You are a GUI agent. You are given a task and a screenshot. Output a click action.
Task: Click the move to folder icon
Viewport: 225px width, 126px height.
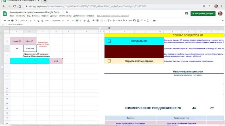67,12
